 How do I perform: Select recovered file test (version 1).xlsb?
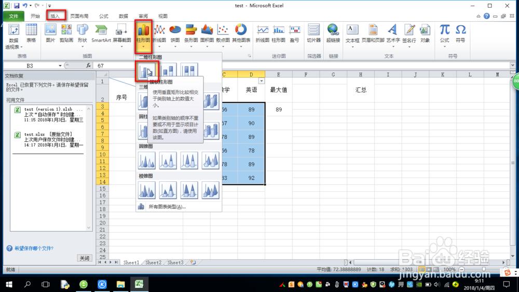[50, 115]
